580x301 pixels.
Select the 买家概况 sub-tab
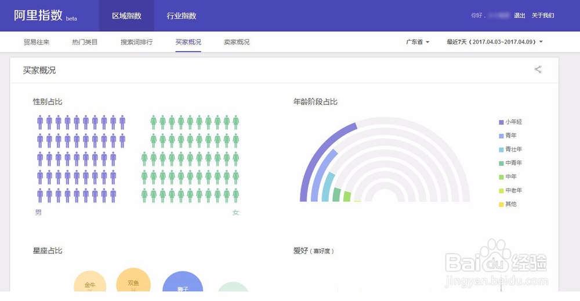click(x=188, y=42)
